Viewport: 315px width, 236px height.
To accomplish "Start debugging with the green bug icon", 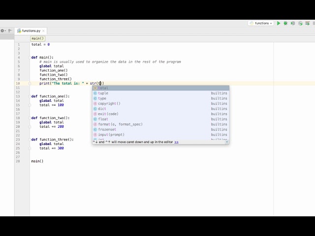I will click(x=285, y=23).
